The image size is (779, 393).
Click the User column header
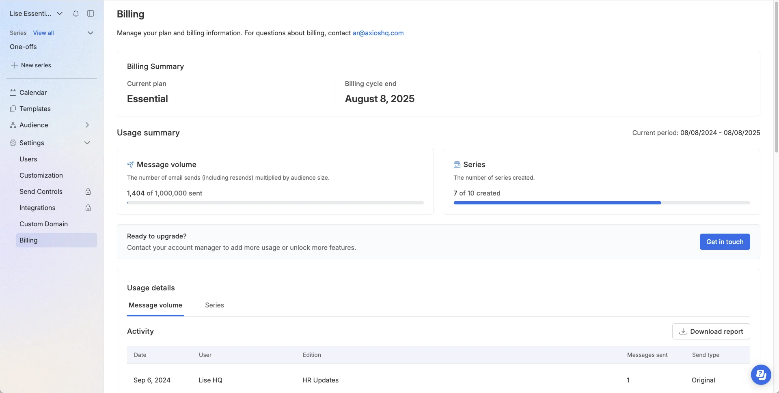click(205, 355)
